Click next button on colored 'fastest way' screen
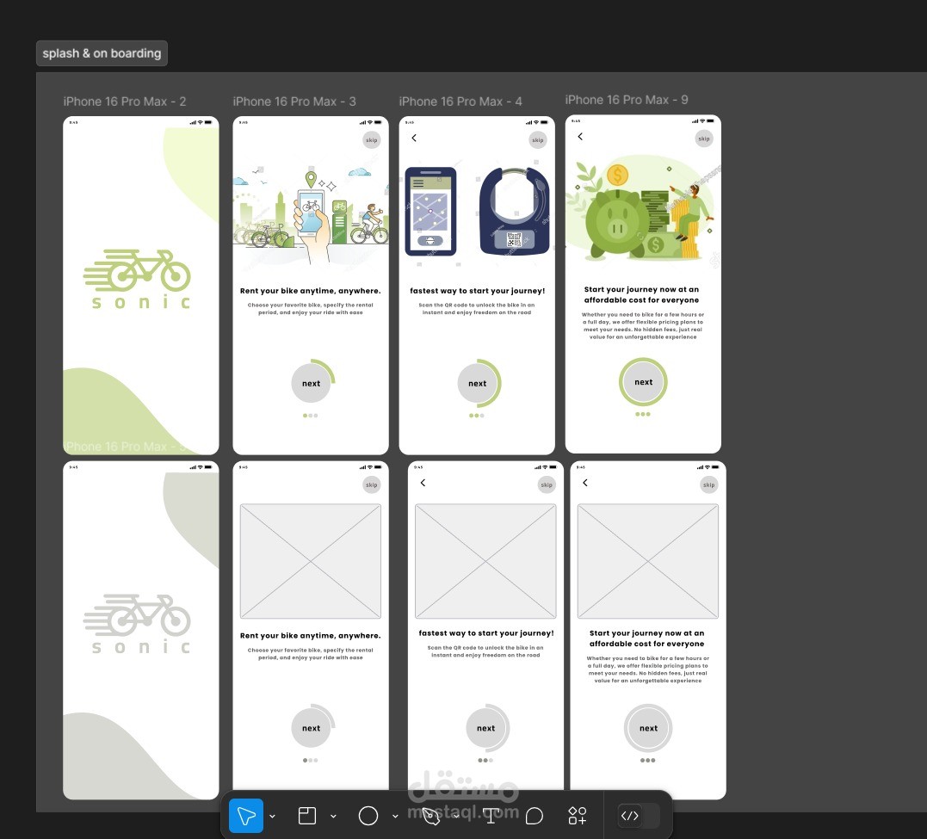 pos(477,384)
